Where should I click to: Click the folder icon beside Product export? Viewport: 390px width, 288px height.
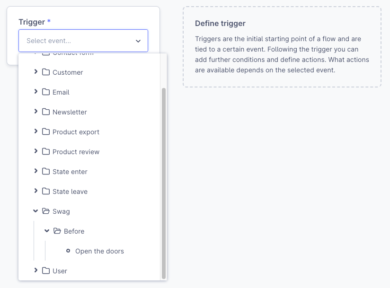click(x=46, y=132)
